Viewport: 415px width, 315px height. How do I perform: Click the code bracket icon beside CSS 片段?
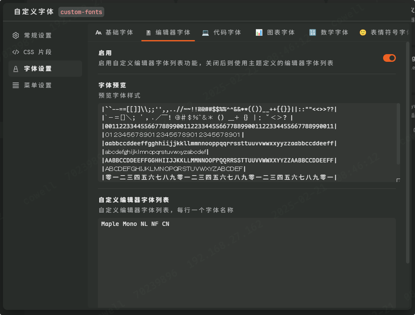point(16,52)
